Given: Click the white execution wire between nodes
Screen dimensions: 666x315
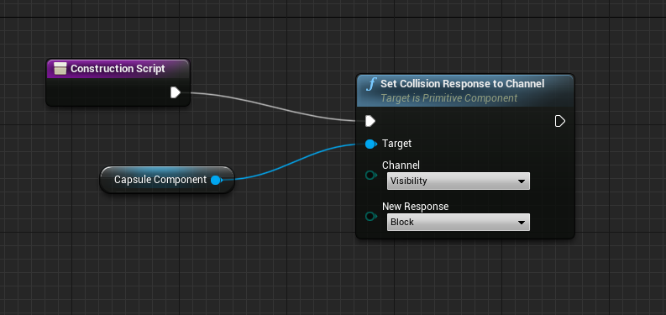Looking at the screenshot, I should (x=272, y=107).
